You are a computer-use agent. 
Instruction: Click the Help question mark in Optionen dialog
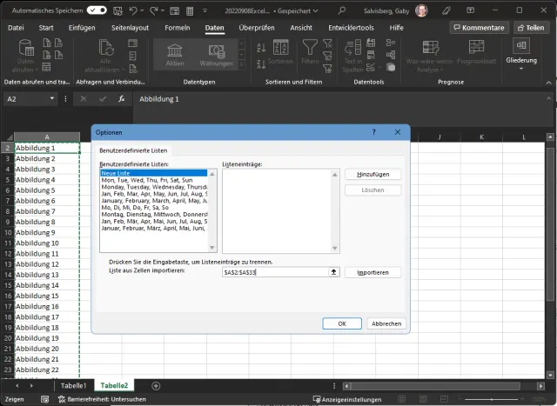coord(373,132)
